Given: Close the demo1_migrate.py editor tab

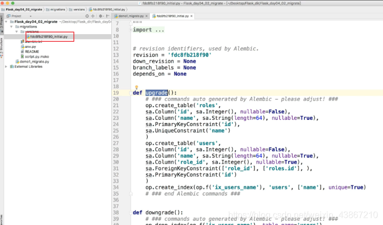Looking at the screenshot, I should click(x=147, y=16).
